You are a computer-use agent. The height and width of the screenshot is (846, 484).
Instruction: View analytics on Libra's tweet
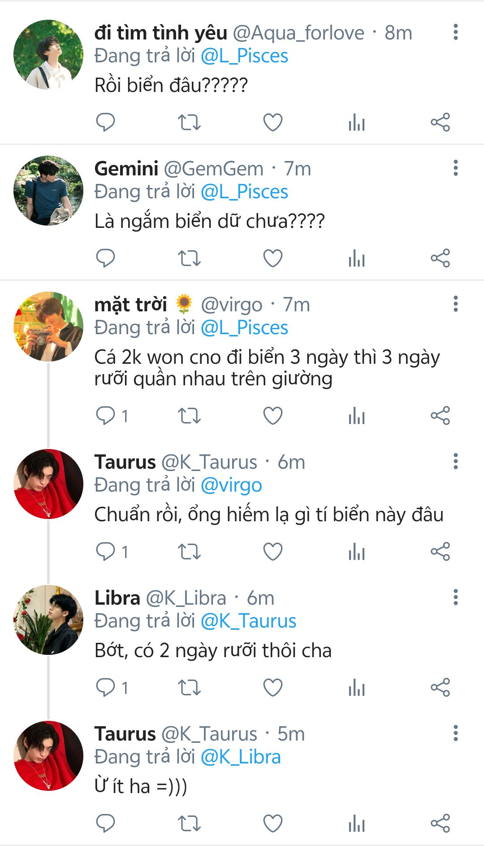point(357,687)
